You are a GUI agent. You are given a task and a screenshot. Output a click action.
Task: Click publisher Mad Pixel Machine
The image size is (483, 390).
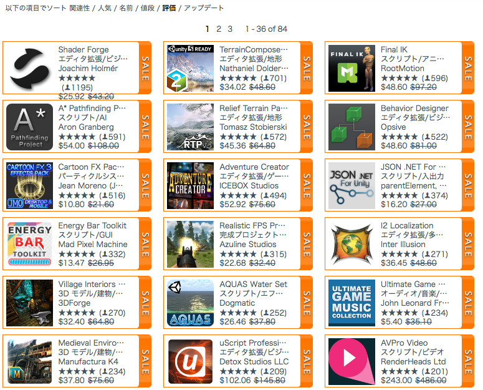pyautogui.click(x=93, y=244)
